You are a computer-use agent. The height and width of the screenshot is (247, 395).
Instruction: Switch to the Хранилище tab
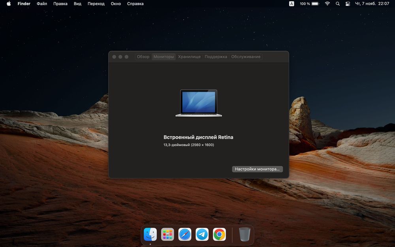click(x=189, y=57)
